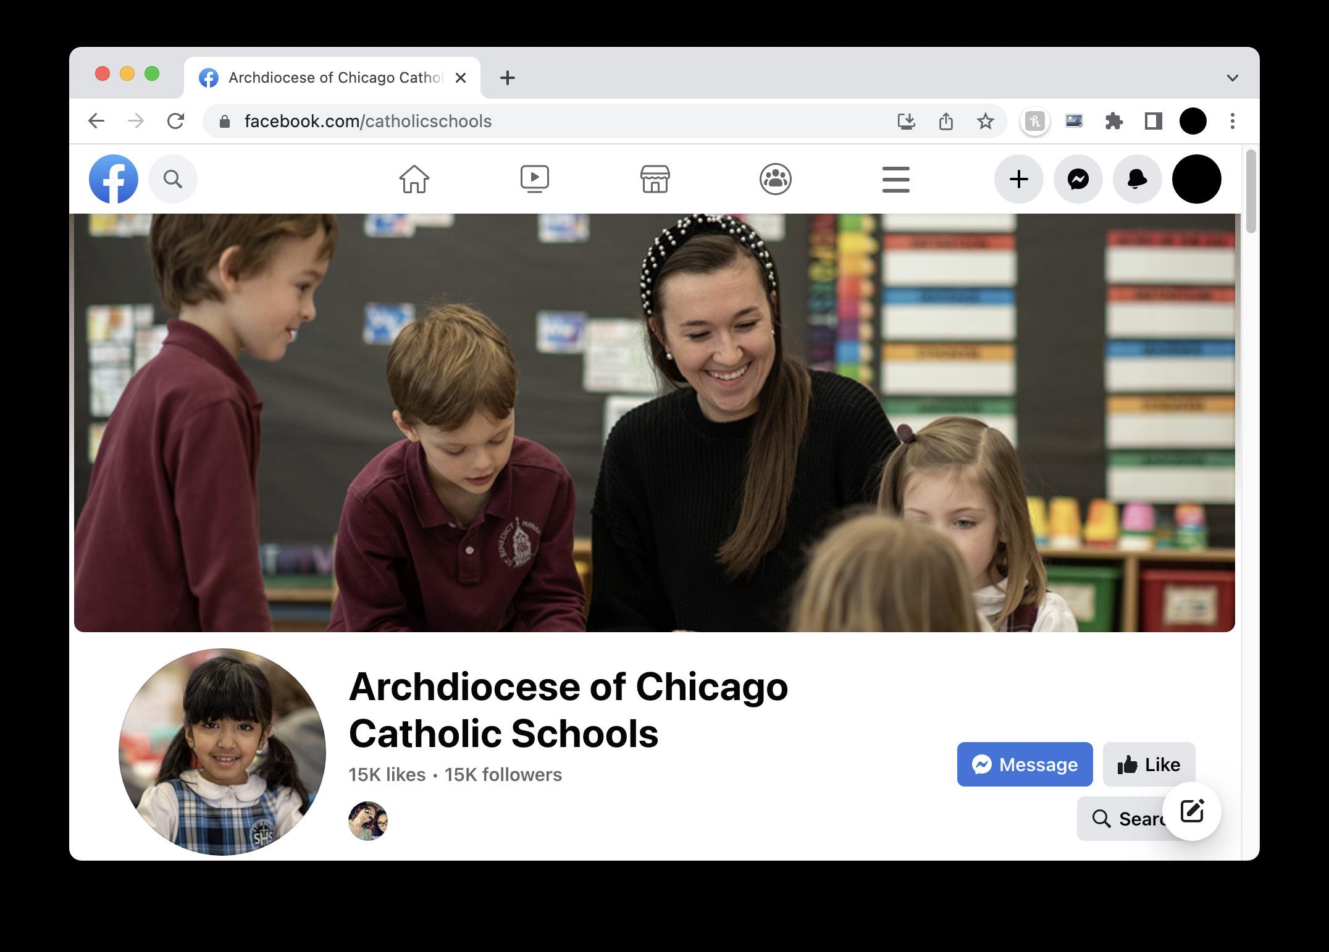Start a new message with the compose icon
This screenshot has height=952, width=1329.
pyautogui.click(x=1191, y=811)
